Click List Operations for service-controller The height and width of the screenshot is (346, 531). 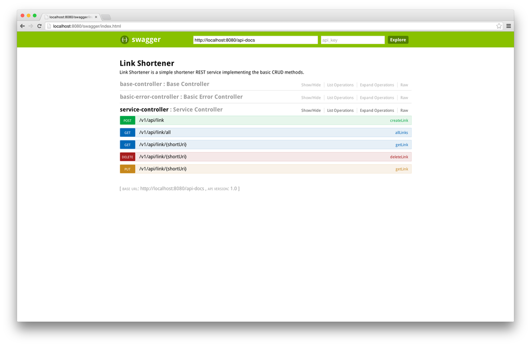[x=340, y=111]
